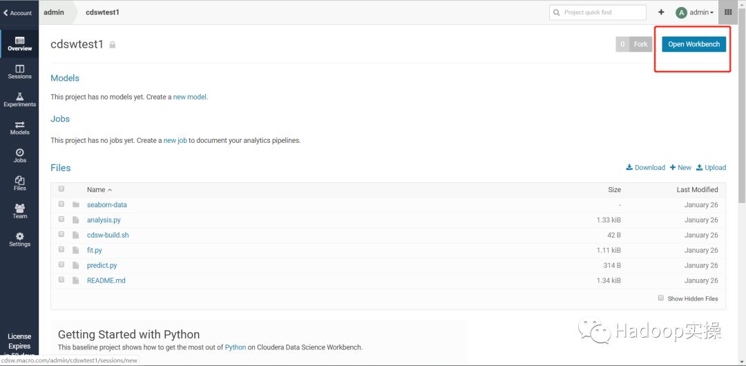The image size is (746, 366).
Task: Open the seaborn-data folder
Action: pos(107,205)
